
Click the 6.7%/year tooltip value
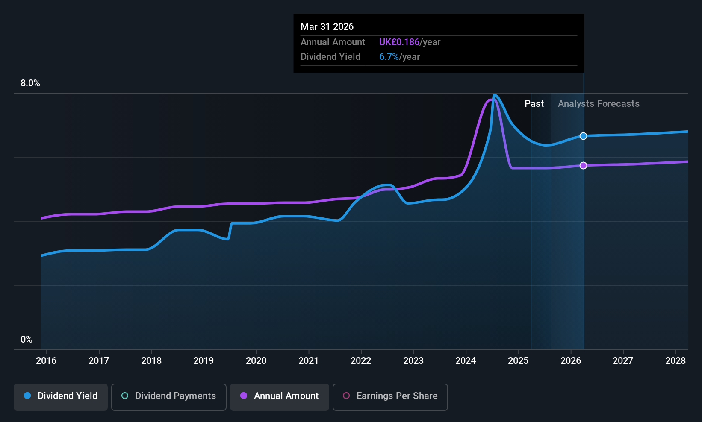(x=400, y=57)
